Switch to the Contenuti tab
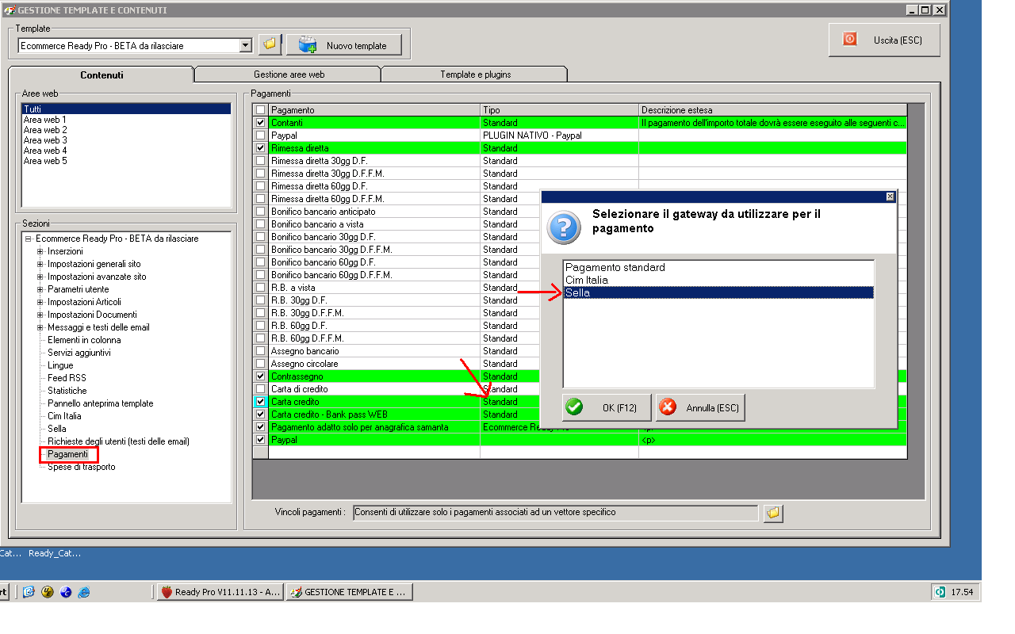 point(101,74)
